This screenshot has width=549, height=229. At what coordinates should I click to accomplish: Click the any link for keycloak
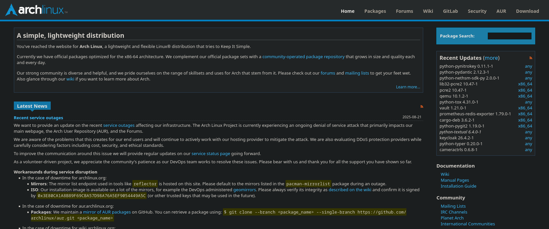point(528,138)
